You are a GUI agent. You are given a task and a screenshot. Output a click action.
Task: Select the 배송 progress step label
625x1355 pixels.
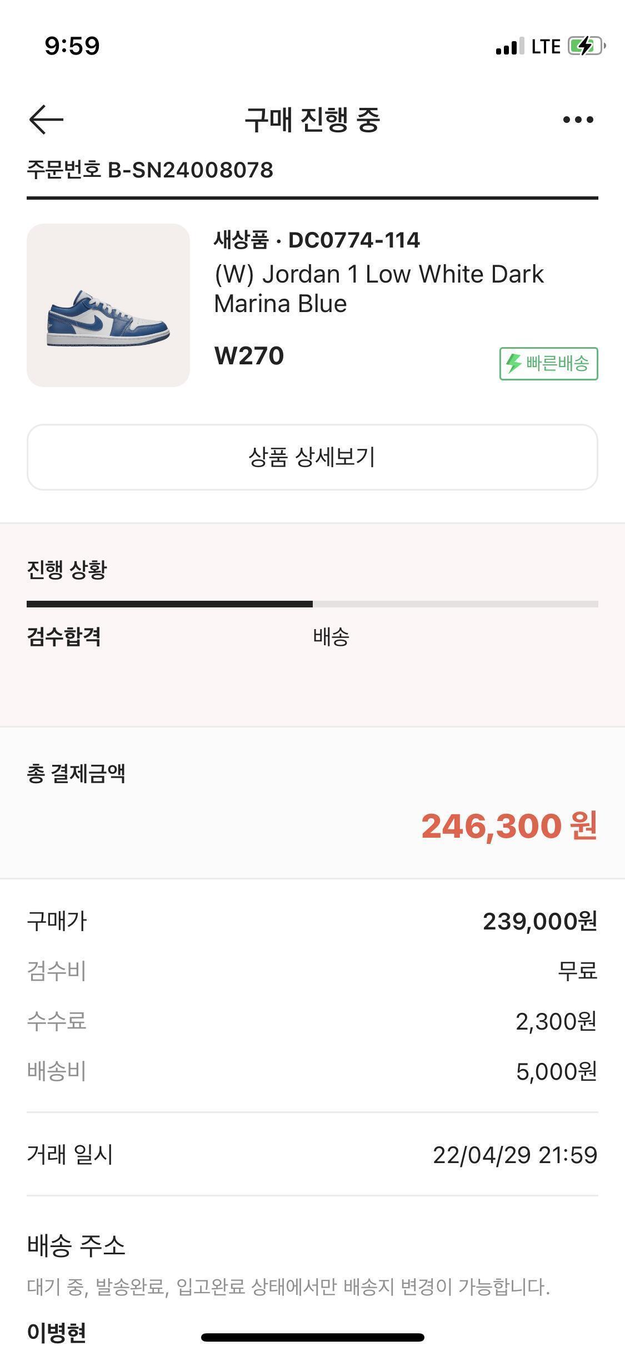pos(331,636)
